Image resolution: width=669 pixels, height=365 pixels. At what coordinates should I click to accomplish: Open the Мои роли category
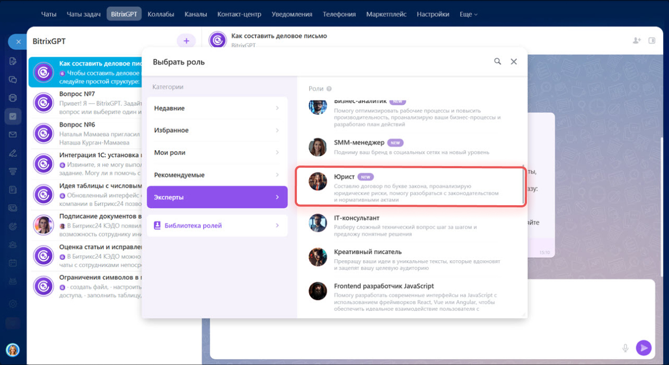[217, 152]
